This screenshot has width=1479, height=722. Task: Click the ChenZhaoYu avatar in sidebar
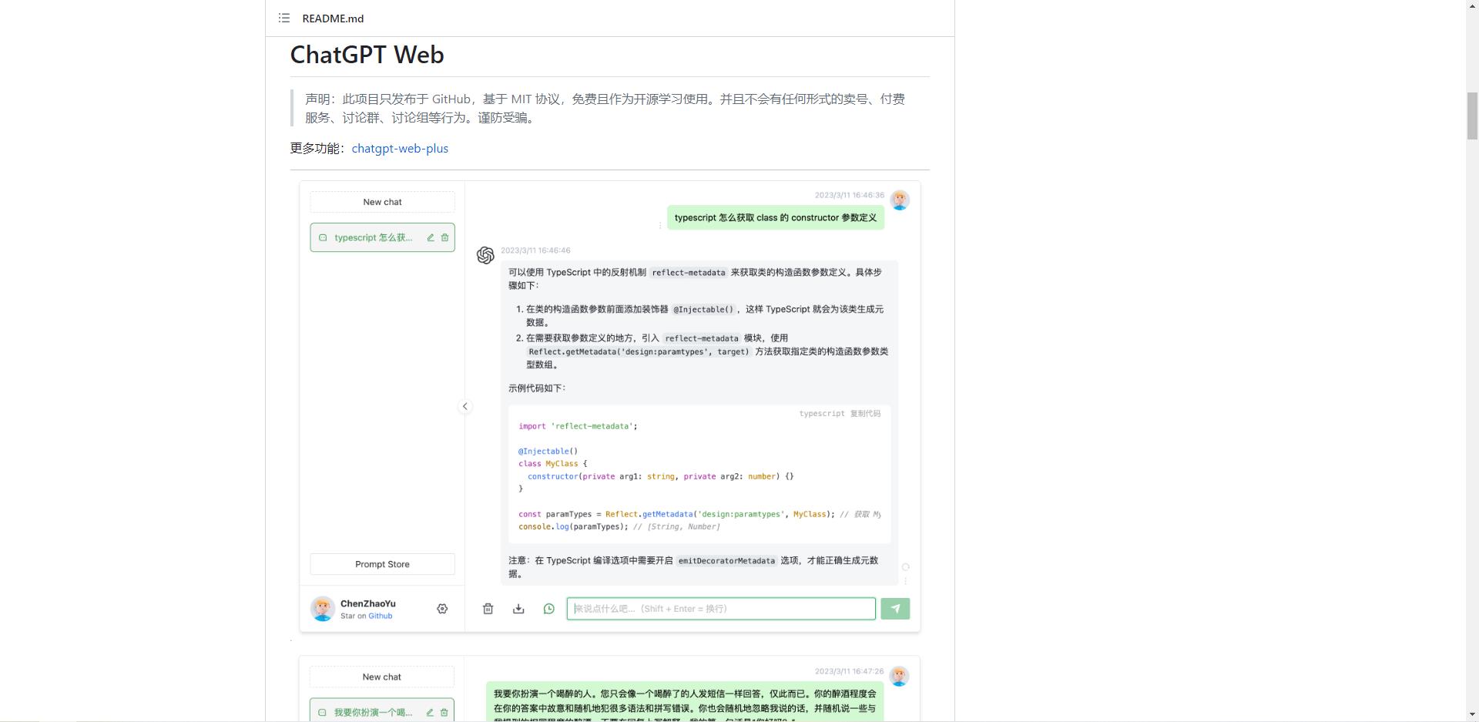(323, 609)
